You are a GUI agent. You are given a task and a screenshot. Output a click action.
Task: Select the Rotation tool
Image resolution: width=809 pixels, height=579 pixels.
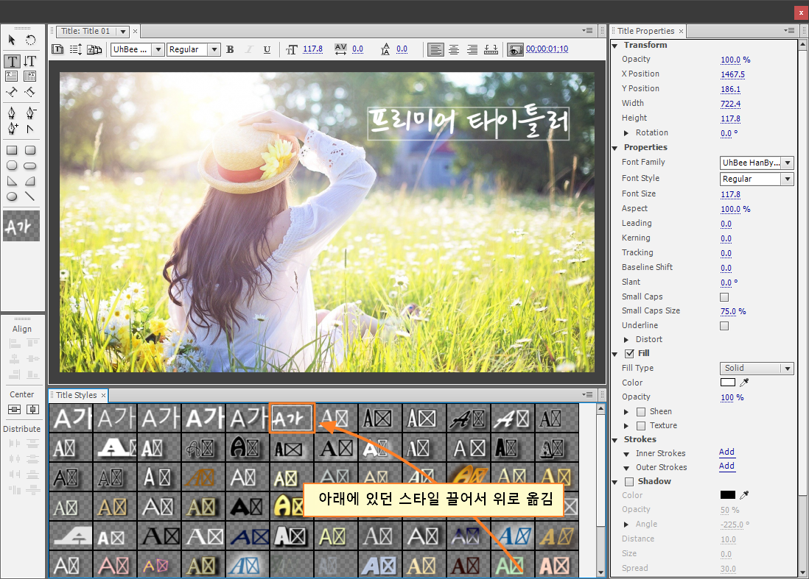pos(30,40)
